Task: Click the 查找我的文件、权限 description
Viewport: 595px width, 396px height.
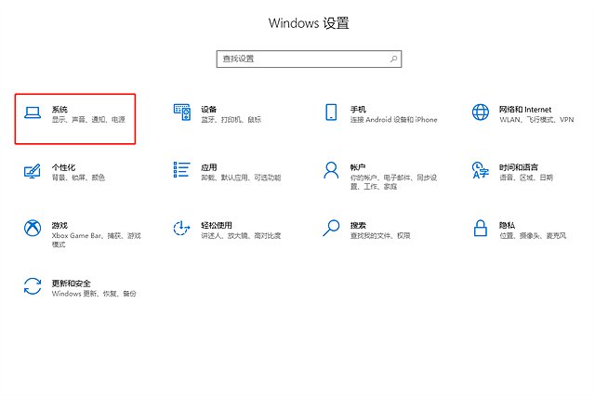Action: point(380,235)
